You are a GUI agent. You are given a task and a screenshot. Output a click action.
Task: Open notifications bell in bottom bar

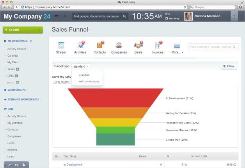(x=24, y=165)
